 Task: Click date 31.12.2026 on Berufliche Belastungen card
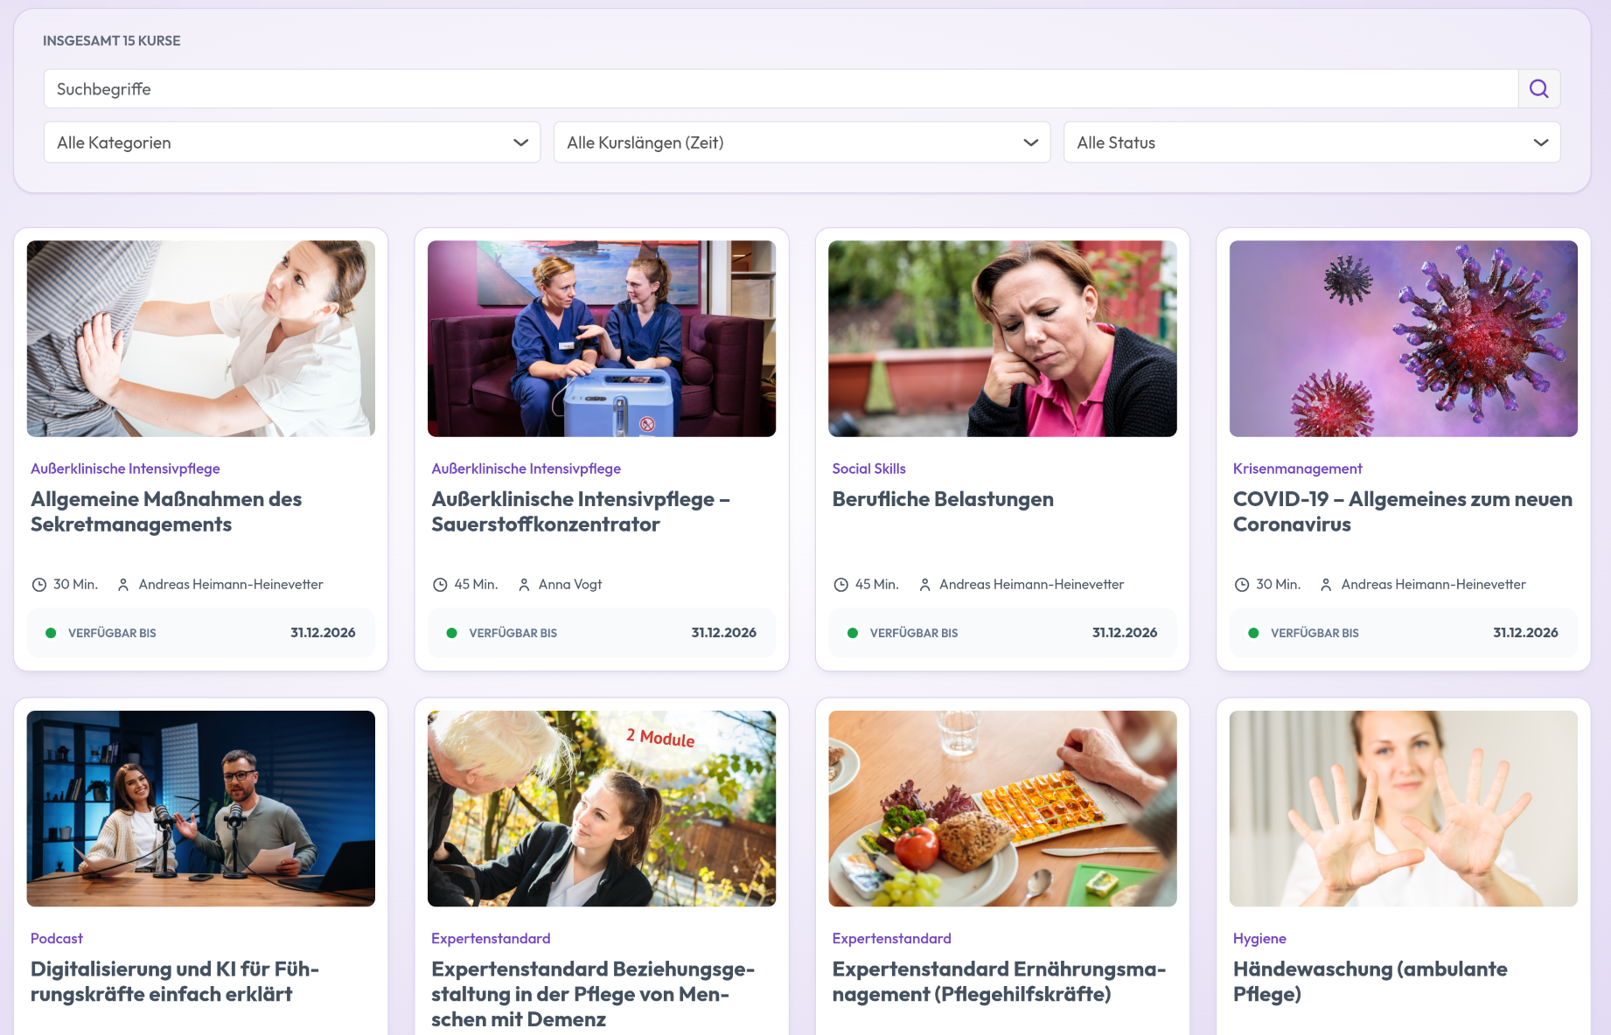(1125, 633)
